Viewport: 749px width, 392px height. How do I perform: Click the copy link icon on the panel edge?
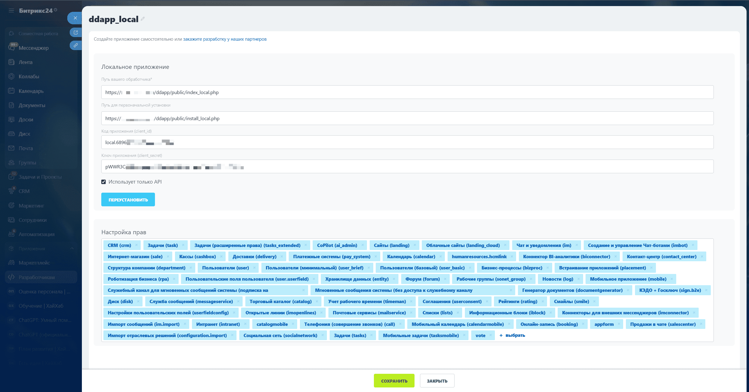[x=76, y=45]
